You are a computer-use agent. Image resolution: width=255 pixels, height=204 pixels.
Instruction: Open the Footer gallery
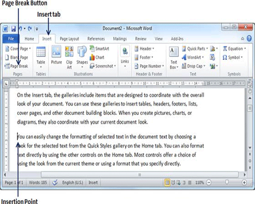(144, 57)
